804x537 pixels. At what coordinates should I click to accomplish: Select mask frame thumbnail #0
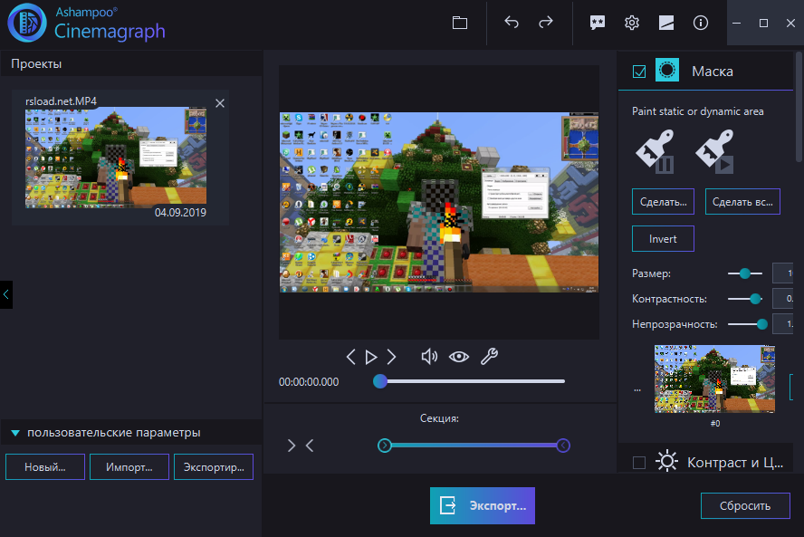point(714,379)
